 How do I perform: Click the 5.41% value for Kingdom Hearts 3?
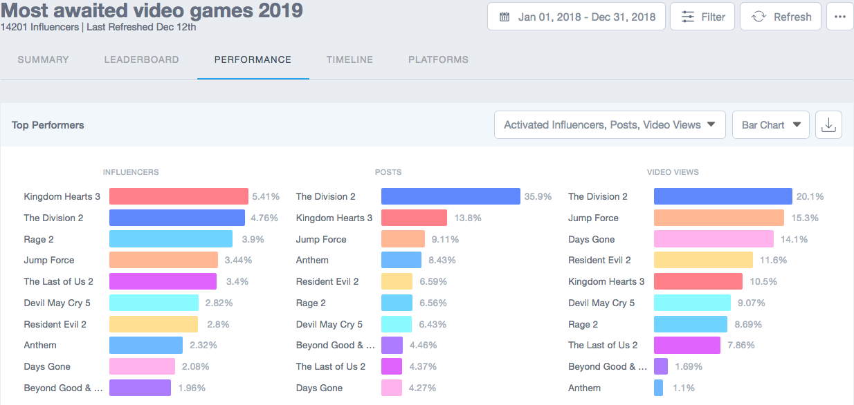[266, 196]
